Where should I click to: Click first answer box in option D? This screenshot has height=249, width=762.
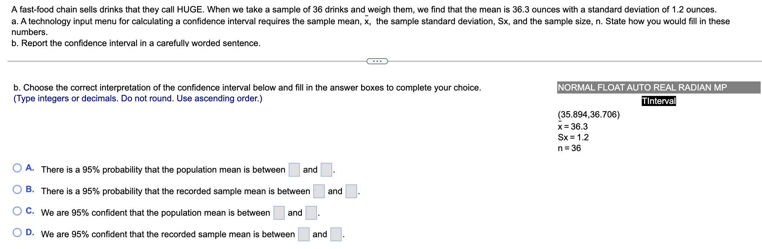point(304,234)
